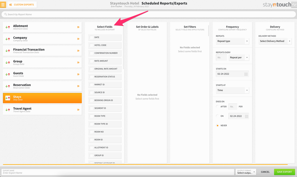Click the search magnifier icon
This screenshot has height=177, width=297.
[6, 15]
